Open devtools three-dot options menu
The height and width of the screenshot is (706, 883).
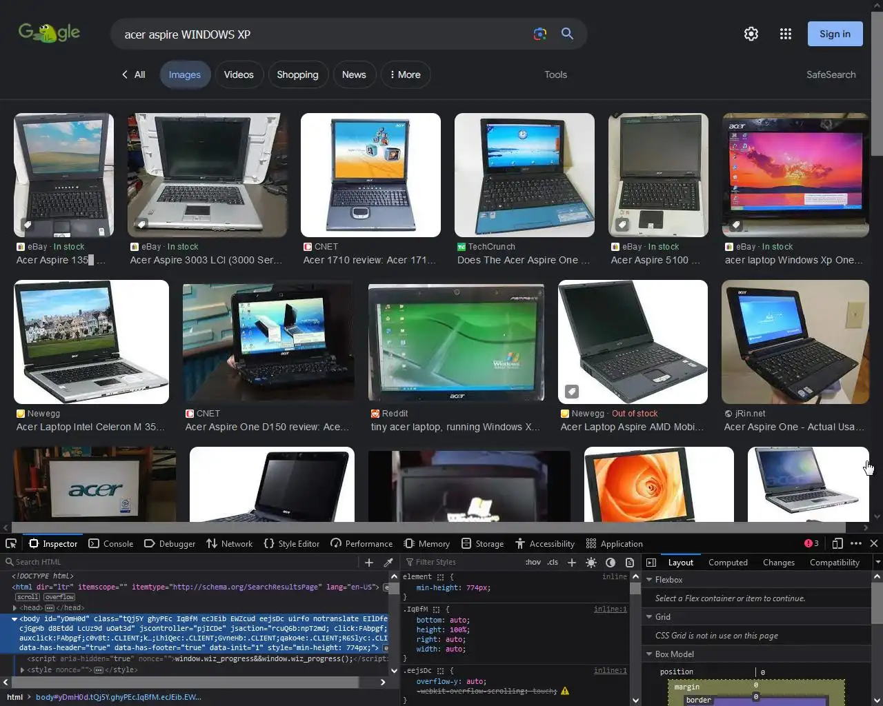[x=856, y=543]
